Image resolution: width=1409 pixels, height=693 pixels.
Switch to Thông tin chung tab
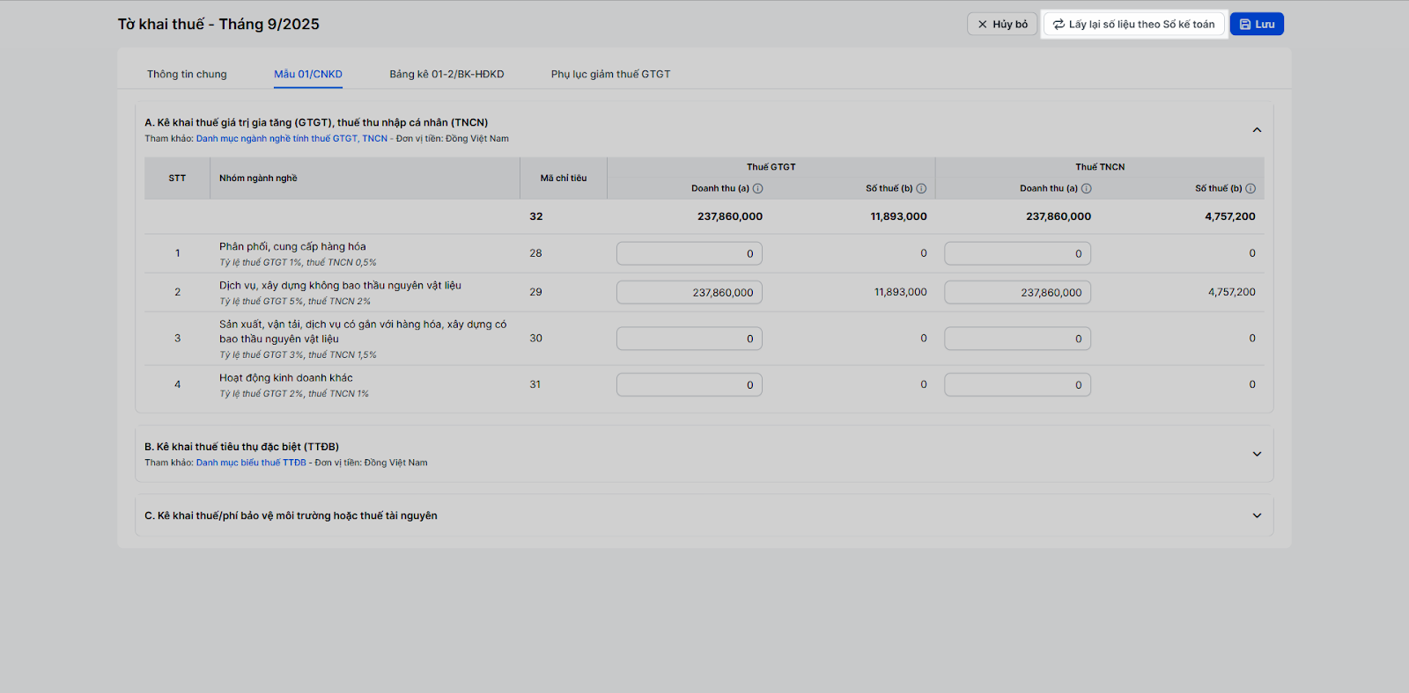tap(187, 74)
